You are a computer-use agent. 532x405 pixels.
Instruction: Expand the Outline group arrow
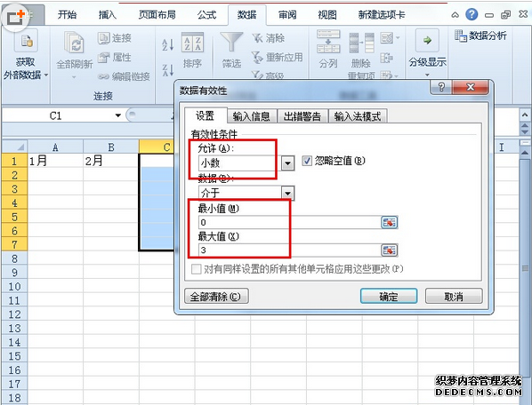point(427,75)
